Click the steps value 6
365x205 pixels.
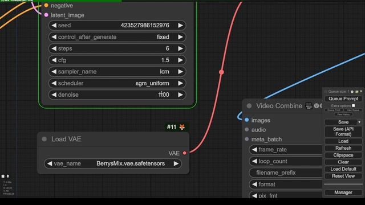[167, 48]
